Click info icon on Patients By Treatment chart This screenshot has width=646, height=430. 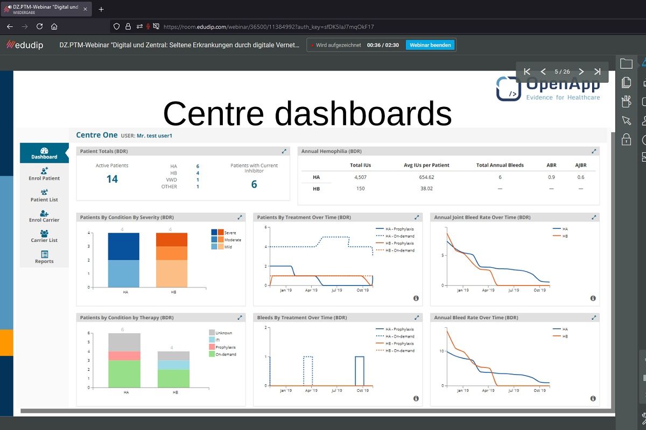click(x=416, y=298)
